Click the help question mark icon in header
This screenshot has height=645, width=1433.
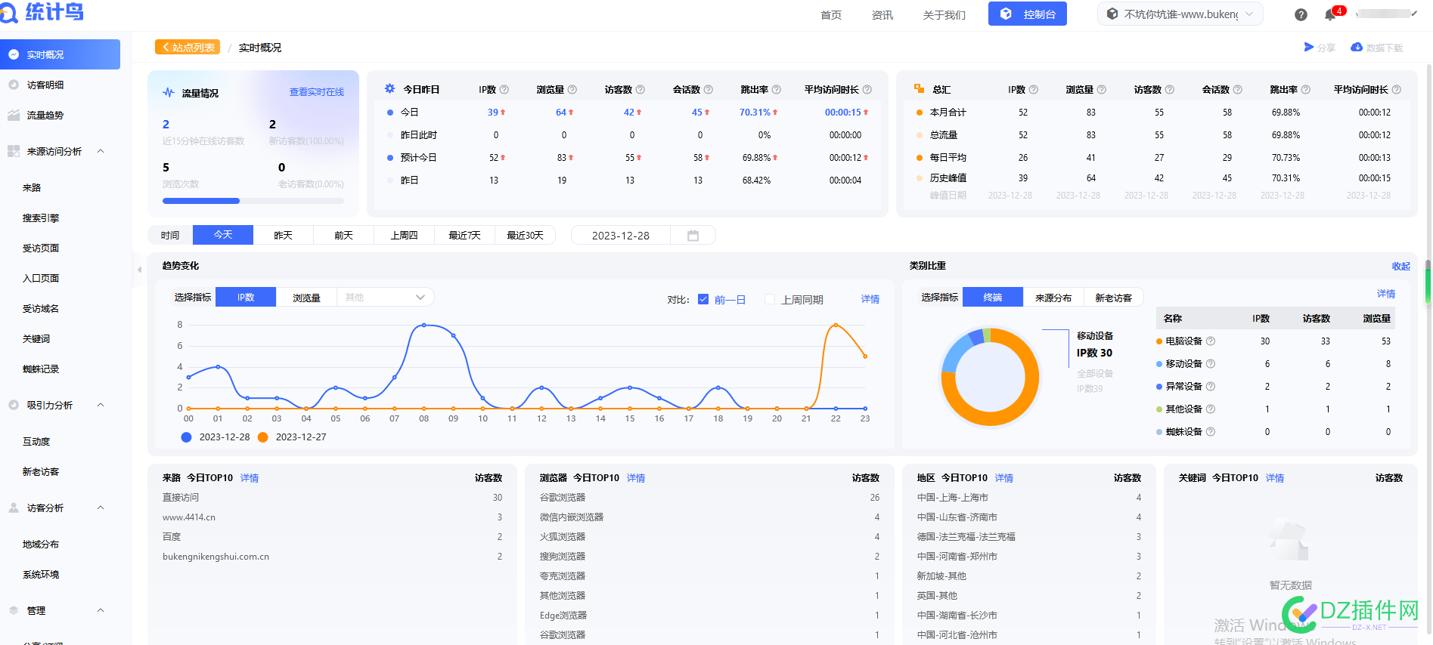pos(1301,14)
